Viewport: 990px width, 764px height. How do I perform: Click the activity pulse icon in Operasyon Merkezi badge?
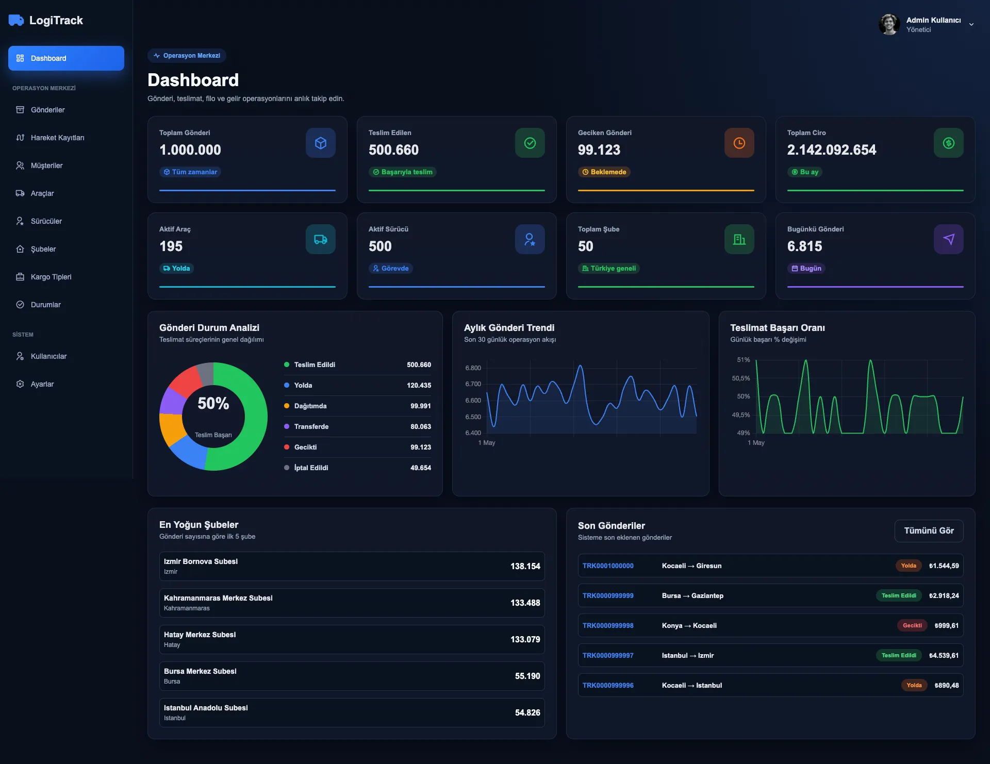[157, 56]
